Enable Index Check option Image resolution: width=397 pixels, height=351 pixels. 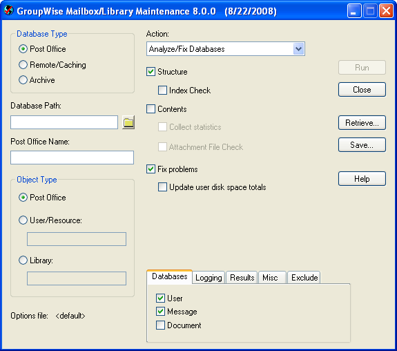pyautogui.click(x=162, y=91)
